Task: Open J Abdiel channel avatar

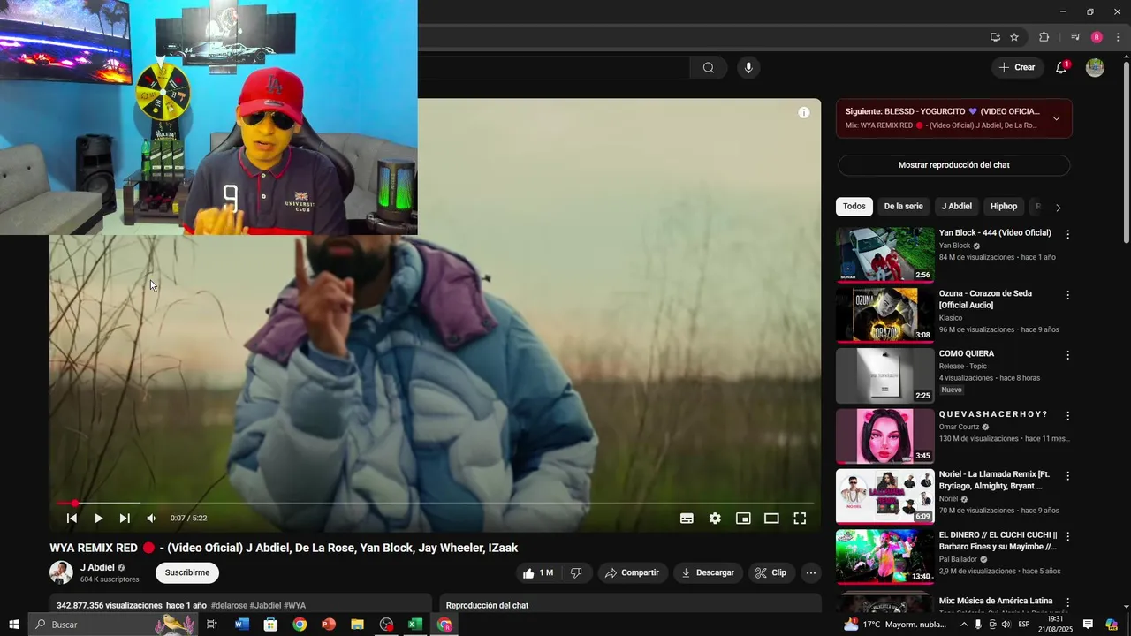Action: point(61,572)
